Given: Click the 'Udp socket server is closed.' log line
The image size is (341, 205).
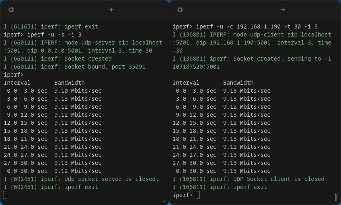Looking at the screenshot, I should [x=81, y=179].
